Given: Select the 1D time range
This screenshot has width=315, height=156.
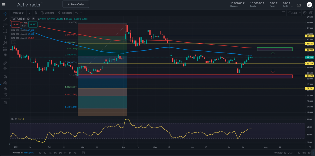Looking at the screenshot, I should (40, 153).
